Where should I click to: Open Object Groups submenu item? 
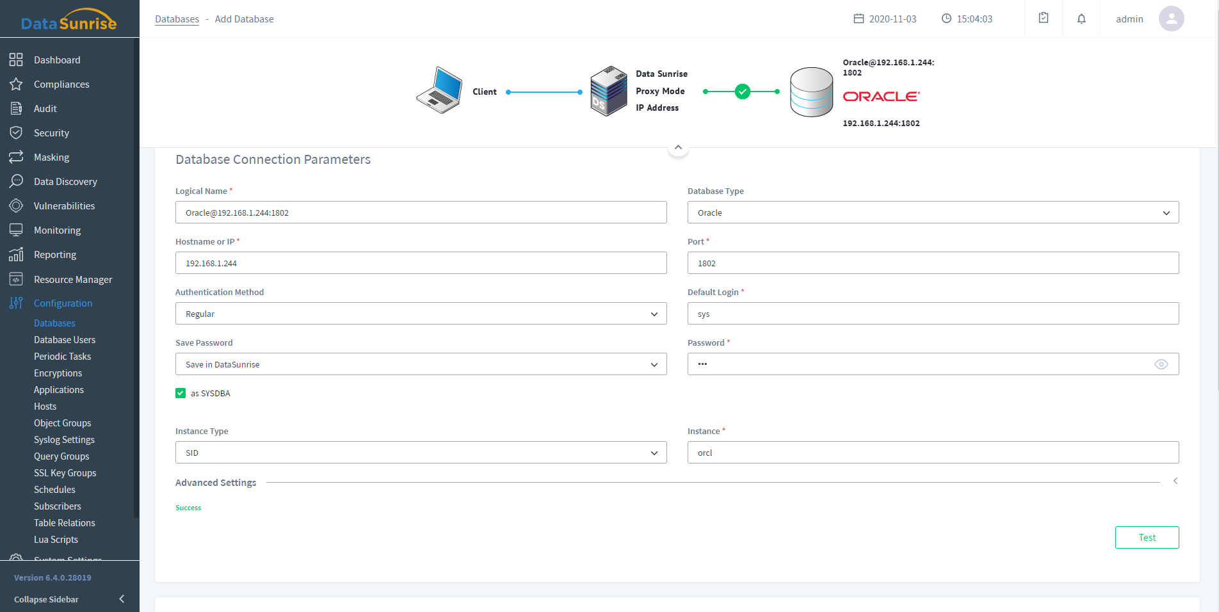62,423
